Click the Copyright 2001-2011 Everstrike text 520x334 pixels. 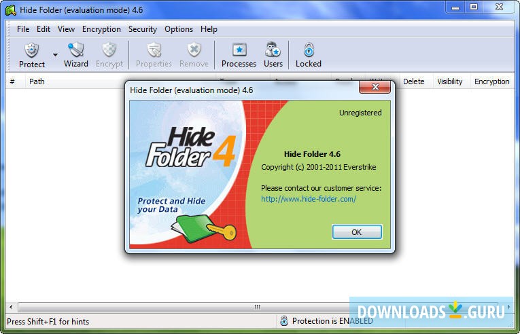pos(319,167)
